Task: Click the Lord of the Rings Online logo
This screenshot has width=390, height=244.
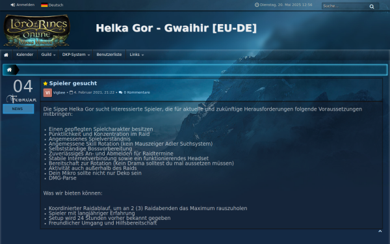Action: (x=36, y=31)
